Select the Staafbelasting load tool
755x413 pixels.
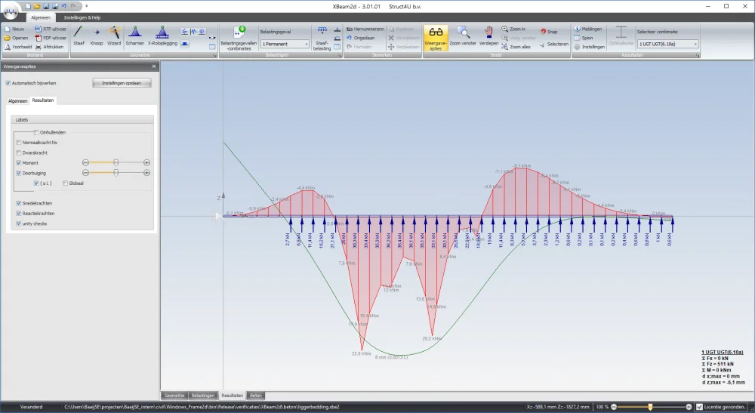coord(322,39)
